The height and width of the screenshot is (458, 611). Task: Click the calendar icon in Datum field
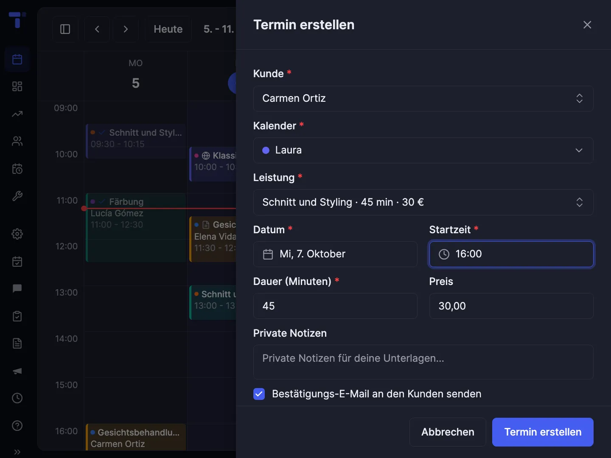pos(268,254)
